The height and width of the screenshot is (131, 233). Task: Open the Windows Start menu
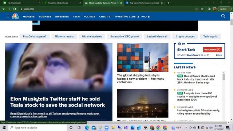point(4,128)
